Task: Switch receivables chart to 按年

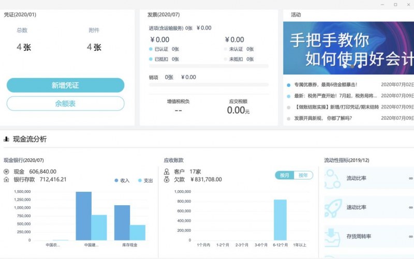Action: [303, 175]
